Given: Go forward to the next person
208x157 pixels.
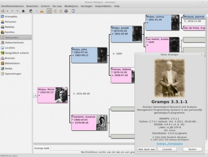Looking at the screenshot, I should click(x=18, y=11).
